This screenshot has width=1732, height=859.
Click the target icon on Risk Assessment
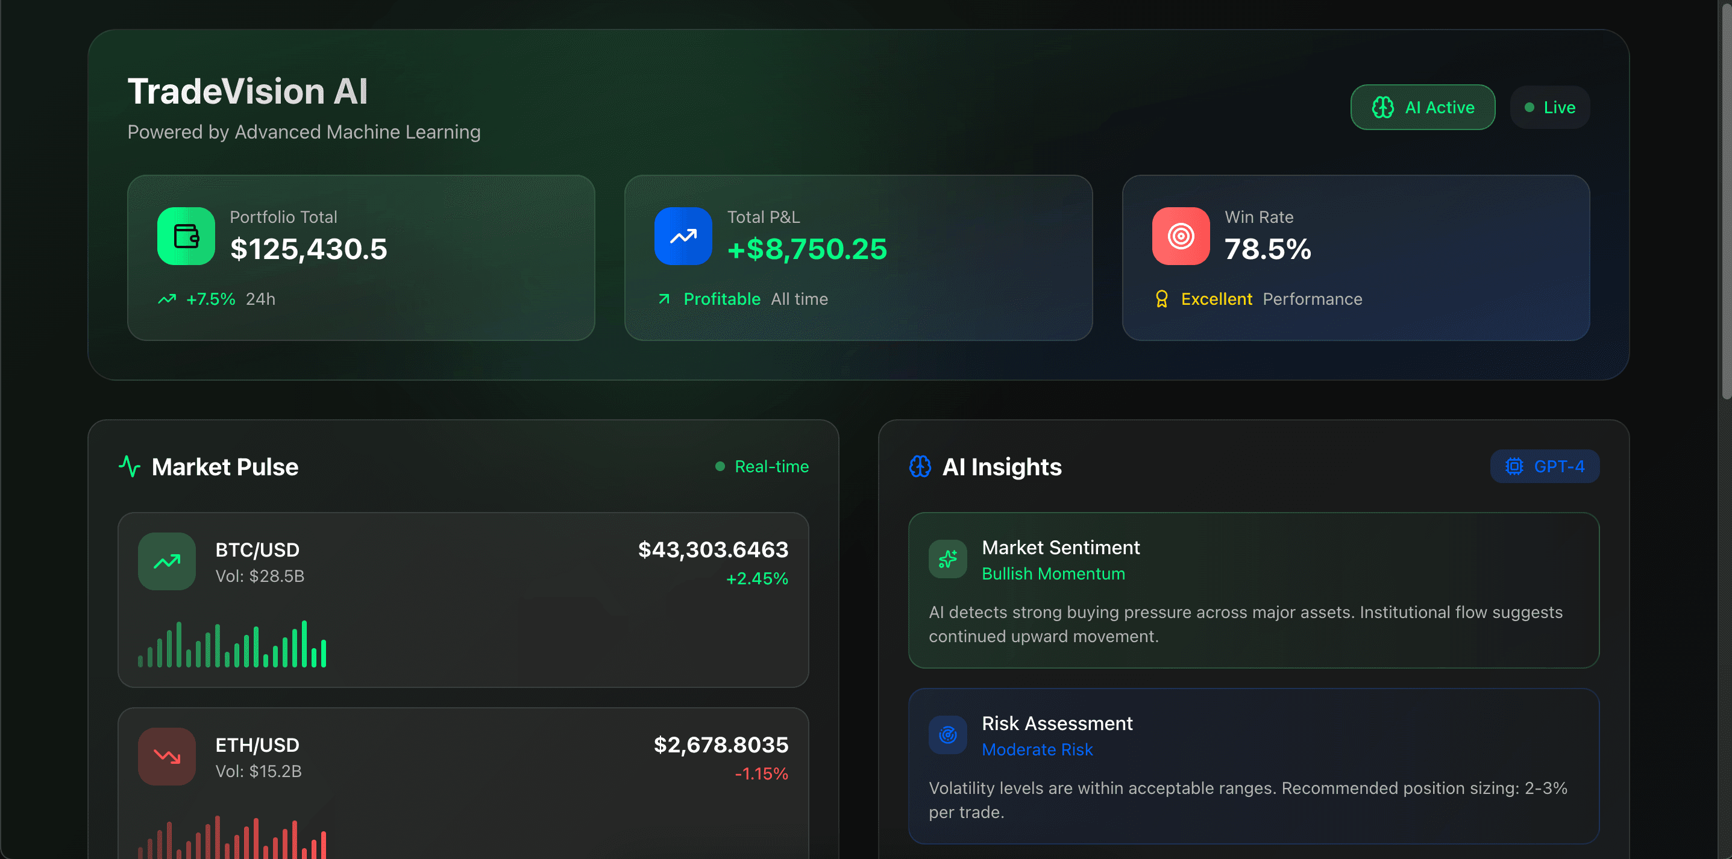[947, 735]
